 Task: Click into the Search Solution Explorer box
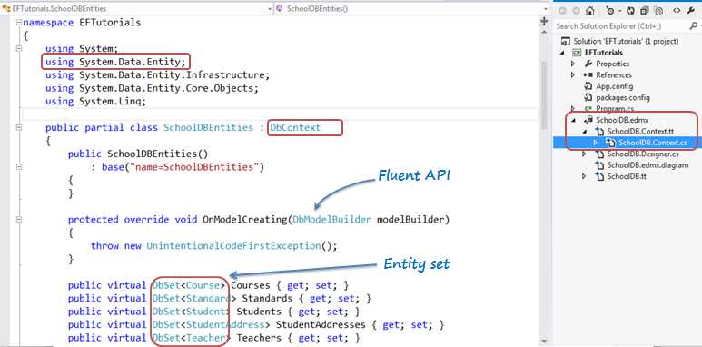tap(620, 26)
